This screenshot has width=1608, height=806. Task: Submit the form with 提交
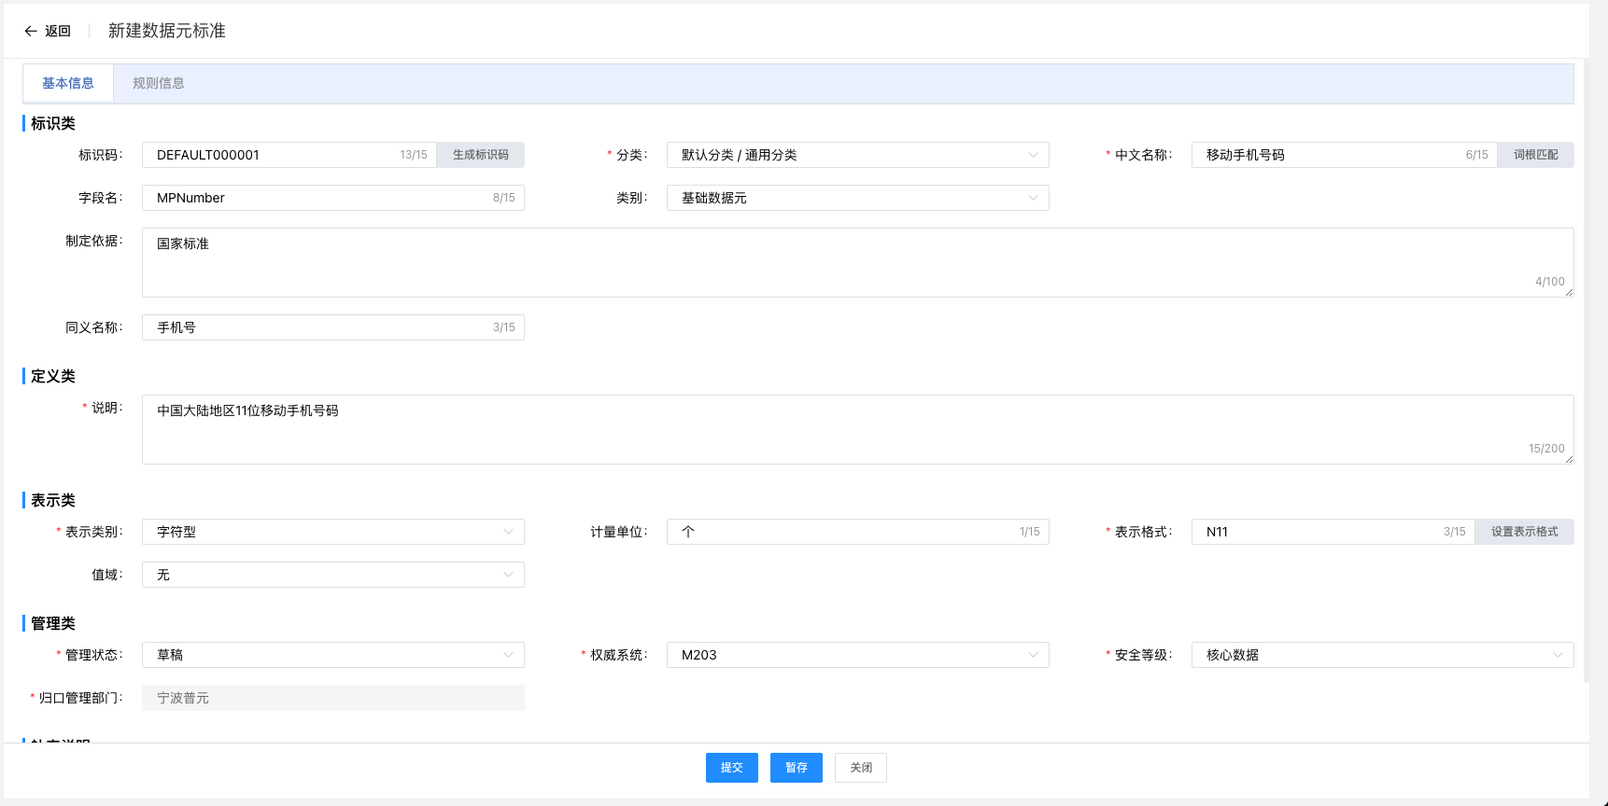[731, 768]
